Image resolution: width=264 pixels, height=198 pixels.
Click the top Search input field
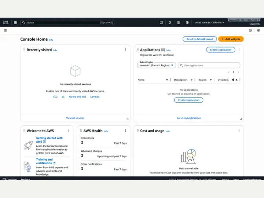(67, 22)
